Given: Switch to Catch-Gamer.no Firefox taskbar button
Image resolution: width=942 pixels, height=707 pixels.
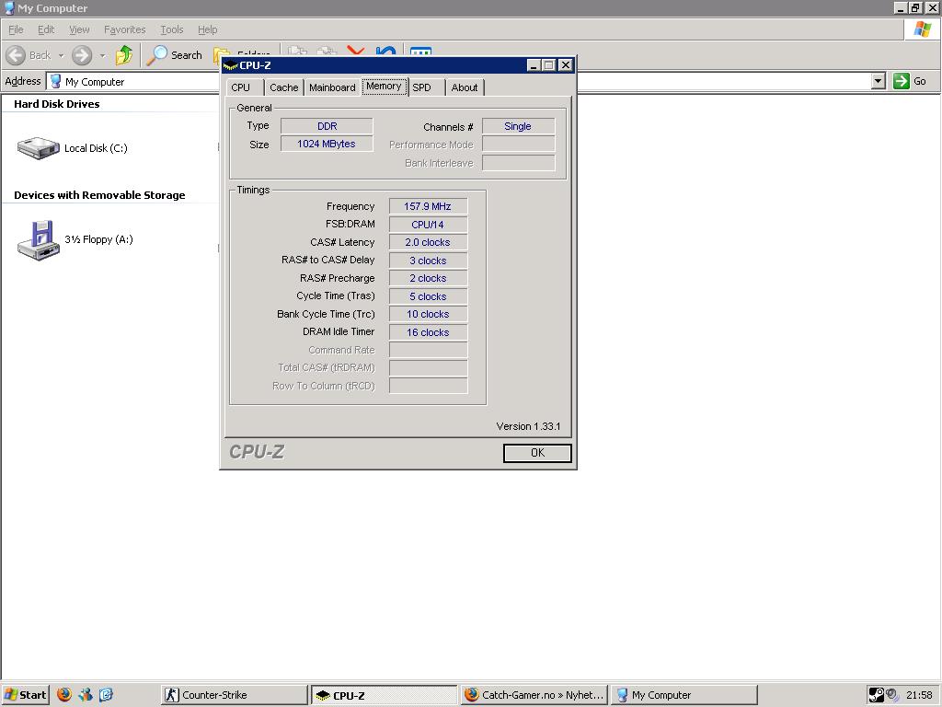Looking at the screenshot, I should [534, 695].
